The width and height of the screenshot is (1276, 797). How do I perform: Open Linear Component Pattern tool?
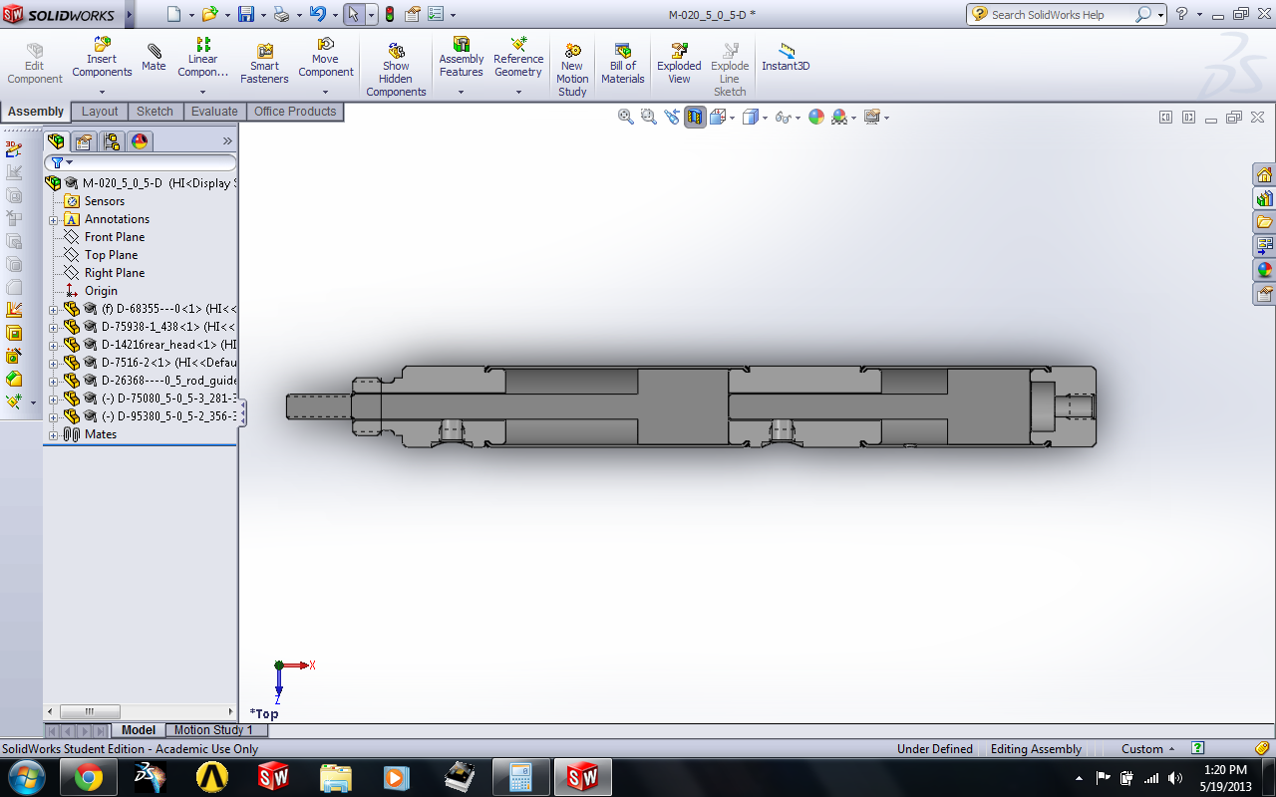(203, 58)
